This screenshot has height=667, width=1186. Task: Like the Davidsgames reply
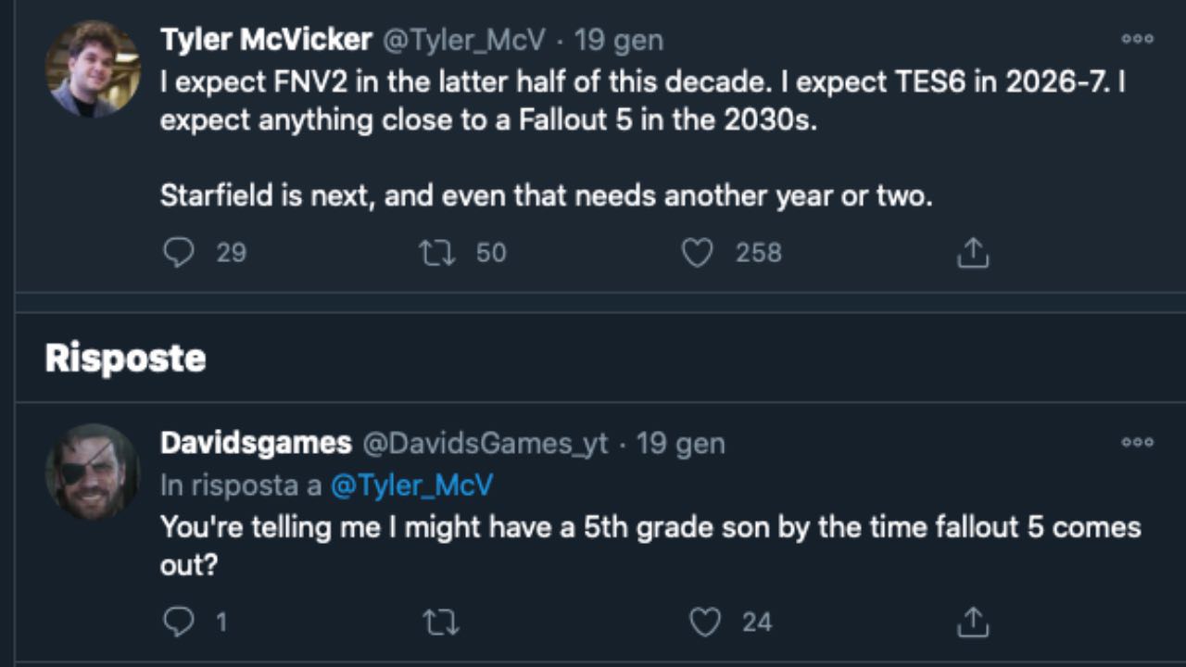[x=705, y=622]
